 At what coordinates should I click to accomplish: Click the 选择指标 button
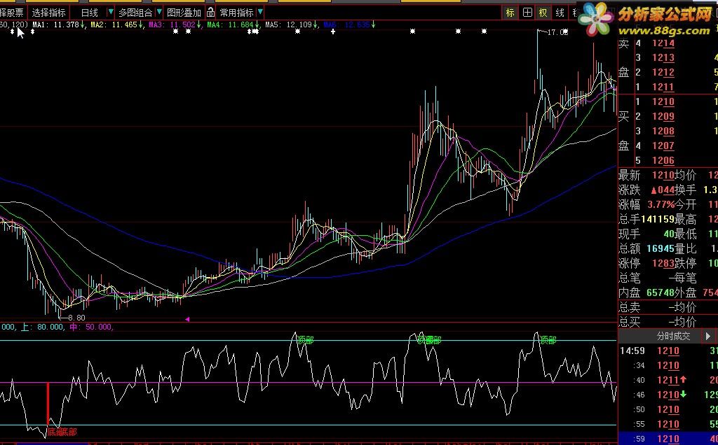pos(48,13)
